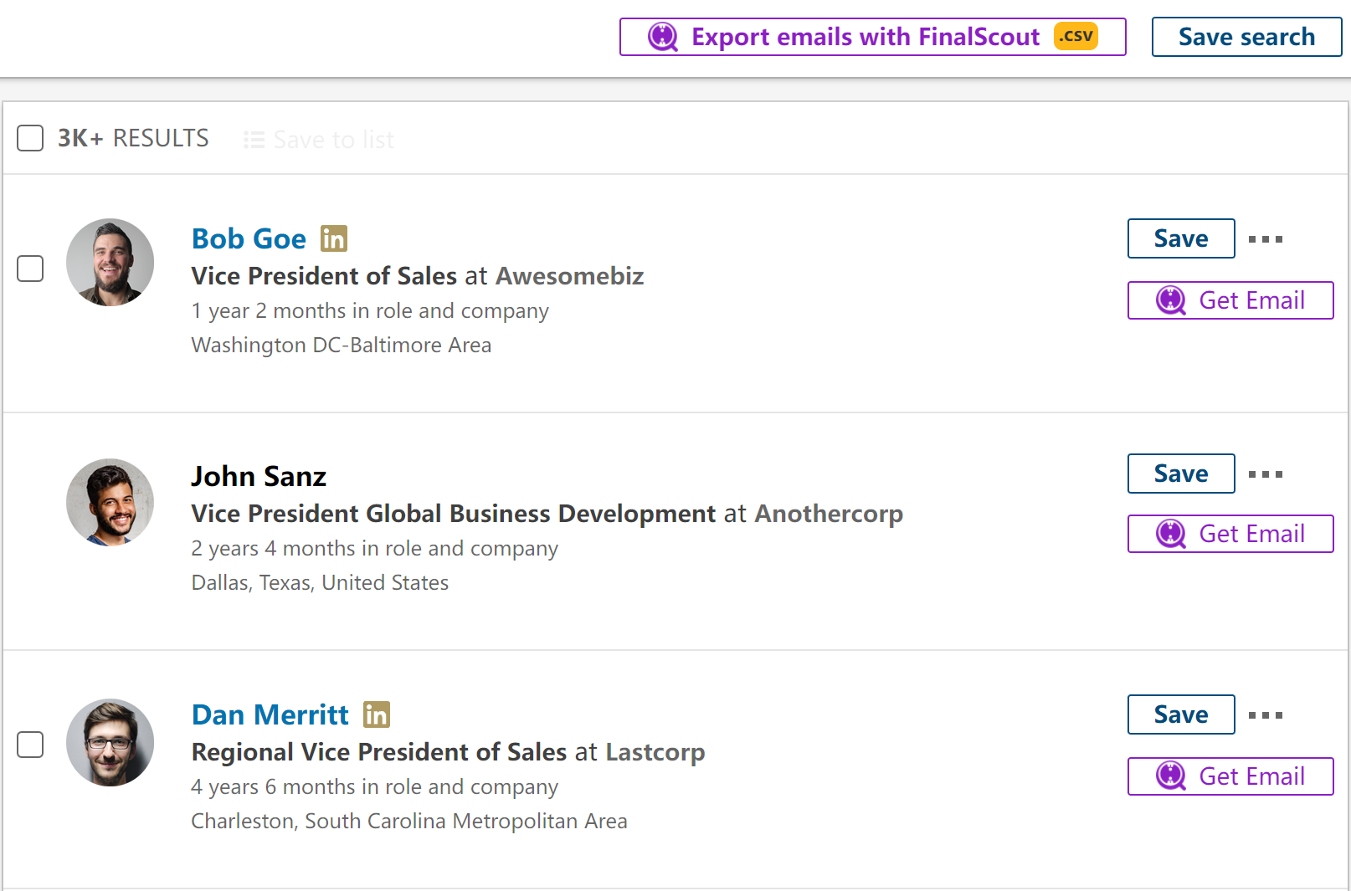Open more options menu for John Sanz

point(1265,474)
